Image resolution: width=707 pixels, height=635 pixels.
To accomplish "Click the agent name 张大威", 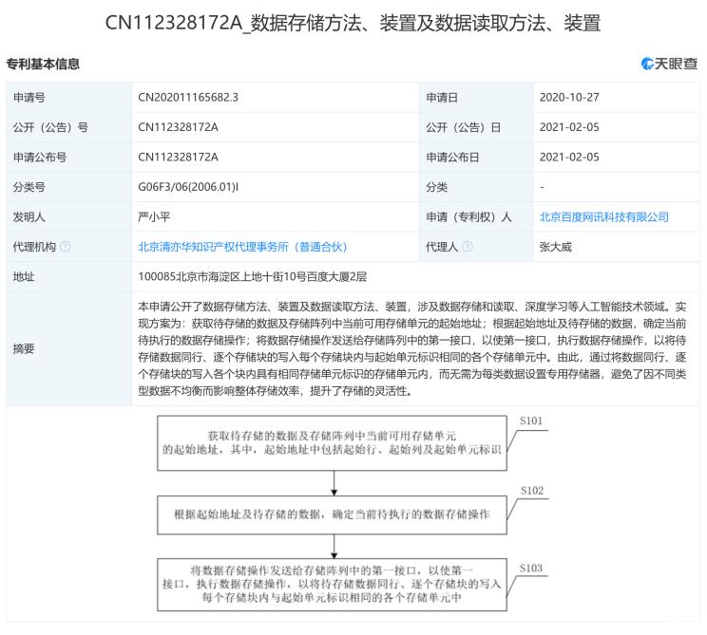I will [556, 246].
